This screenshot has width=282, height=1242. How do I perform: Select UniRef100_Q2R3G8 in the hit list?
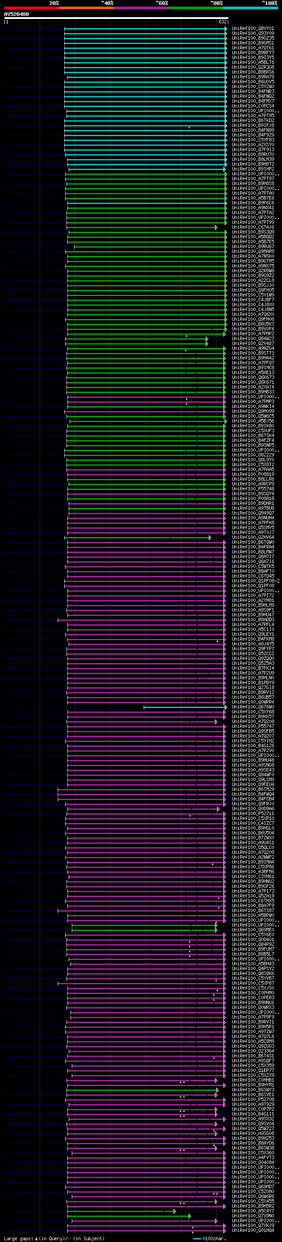point(252,67)
